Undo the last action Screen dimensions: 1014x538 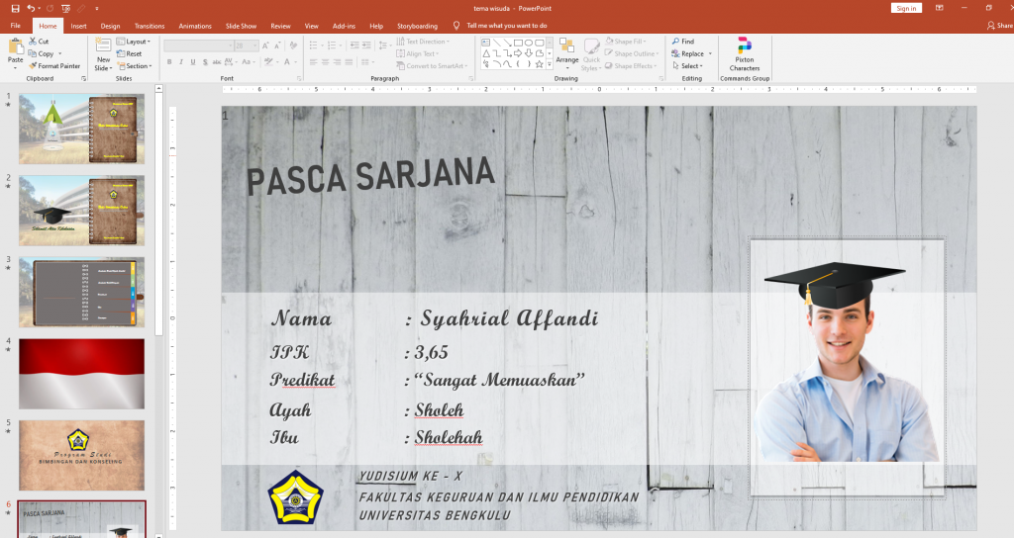coord(31,8)
